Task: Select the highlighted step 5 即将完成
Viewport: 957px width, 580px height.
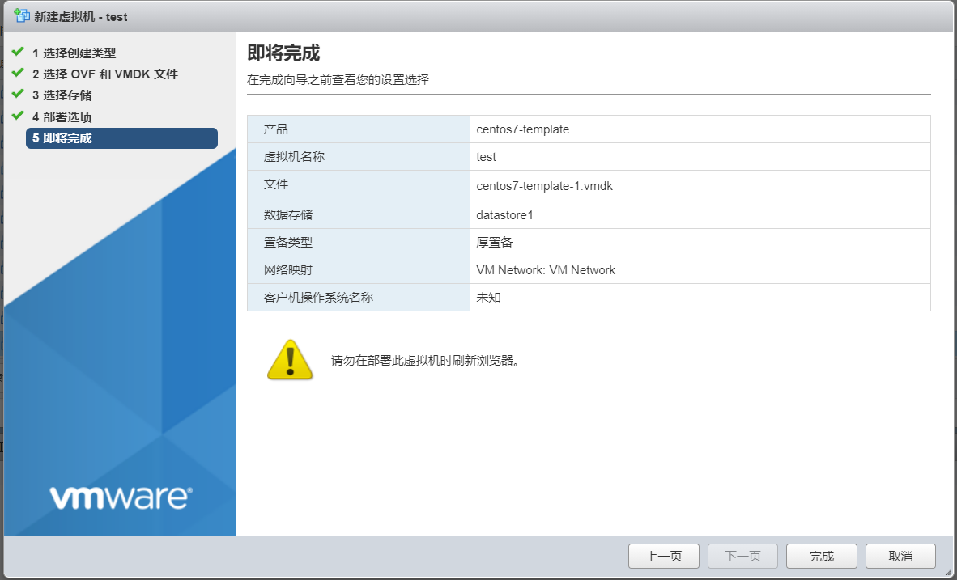Action: point(121,138)
